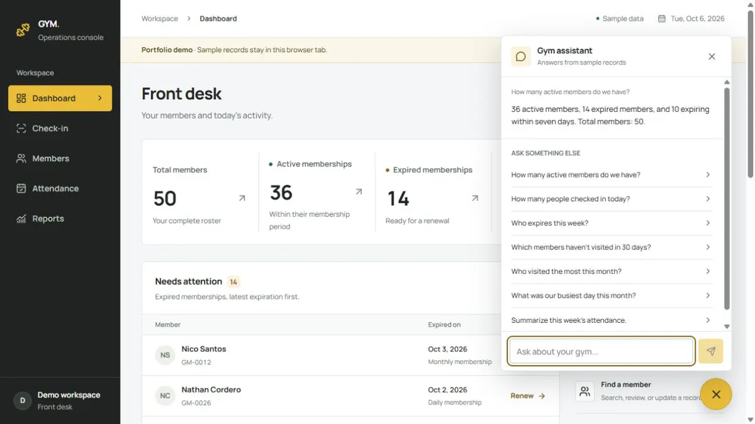Click the assistant panel scrollbar thumb

tap(727, 198)
